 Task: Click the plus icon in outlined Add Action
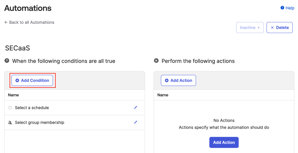[x=167, y=81]
